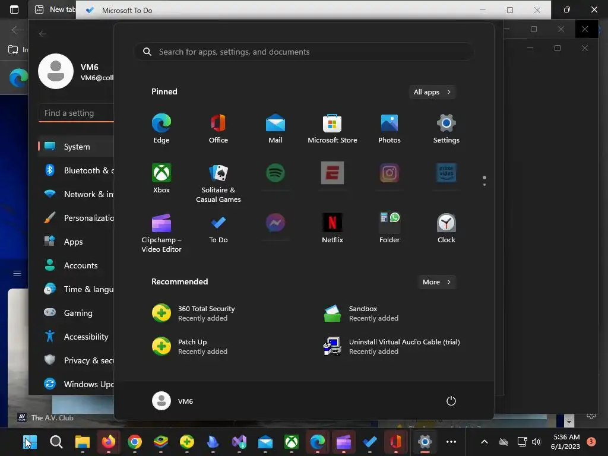Expand the All apps list
Screen dimensions: 608x456
point(432,92)
